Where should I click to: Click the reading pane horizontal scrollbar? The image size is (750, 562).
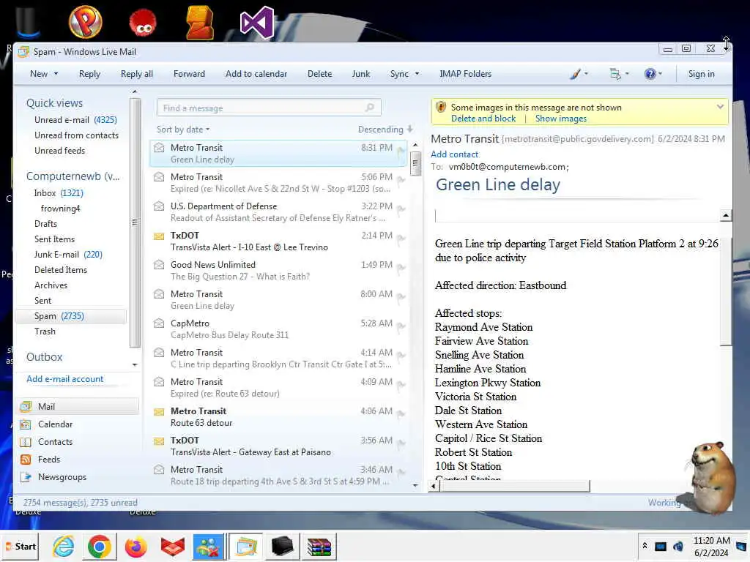tap(514, 486)
